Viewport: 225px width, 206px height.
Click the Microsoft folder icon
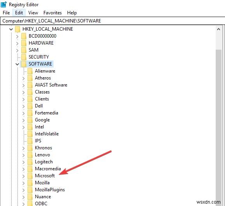30,176
